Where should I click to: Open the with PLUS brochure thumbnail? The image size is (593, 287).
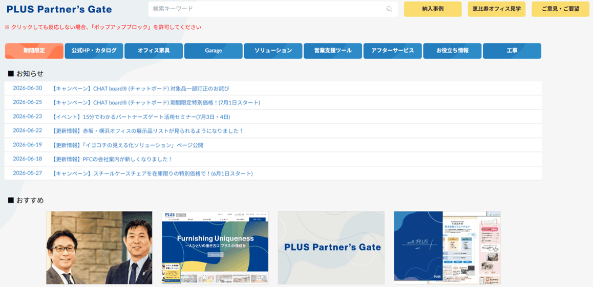(448, 248)
